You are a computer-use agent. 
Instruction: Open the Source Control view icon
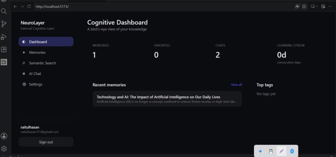click(4, 24)
